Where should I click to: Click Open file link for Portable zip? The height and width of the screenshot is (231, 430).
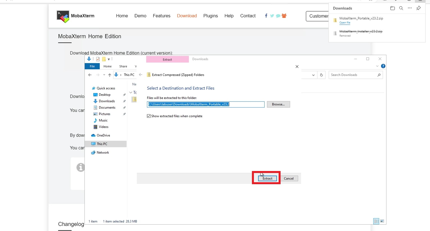coord(345,23)
